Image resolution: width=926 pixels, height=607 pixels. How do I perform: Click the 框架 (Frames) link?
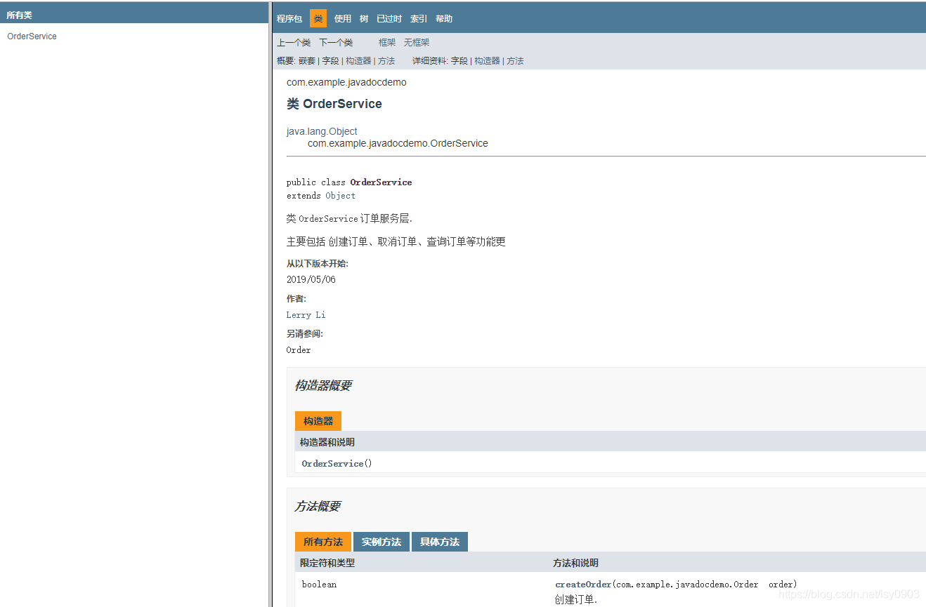387,43
